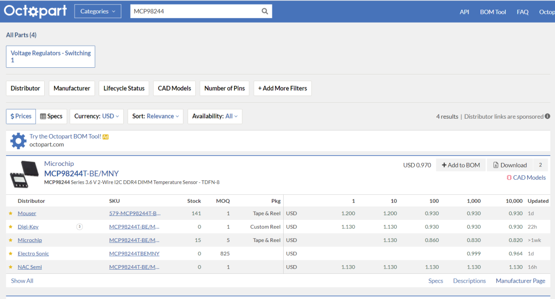Click the Octopart logo
The height and width of the screenshot is (299, 555).
35,11
